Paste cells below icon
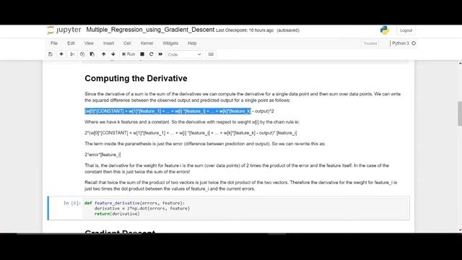Screen dimensions: 462x260 tap(92, 54)
